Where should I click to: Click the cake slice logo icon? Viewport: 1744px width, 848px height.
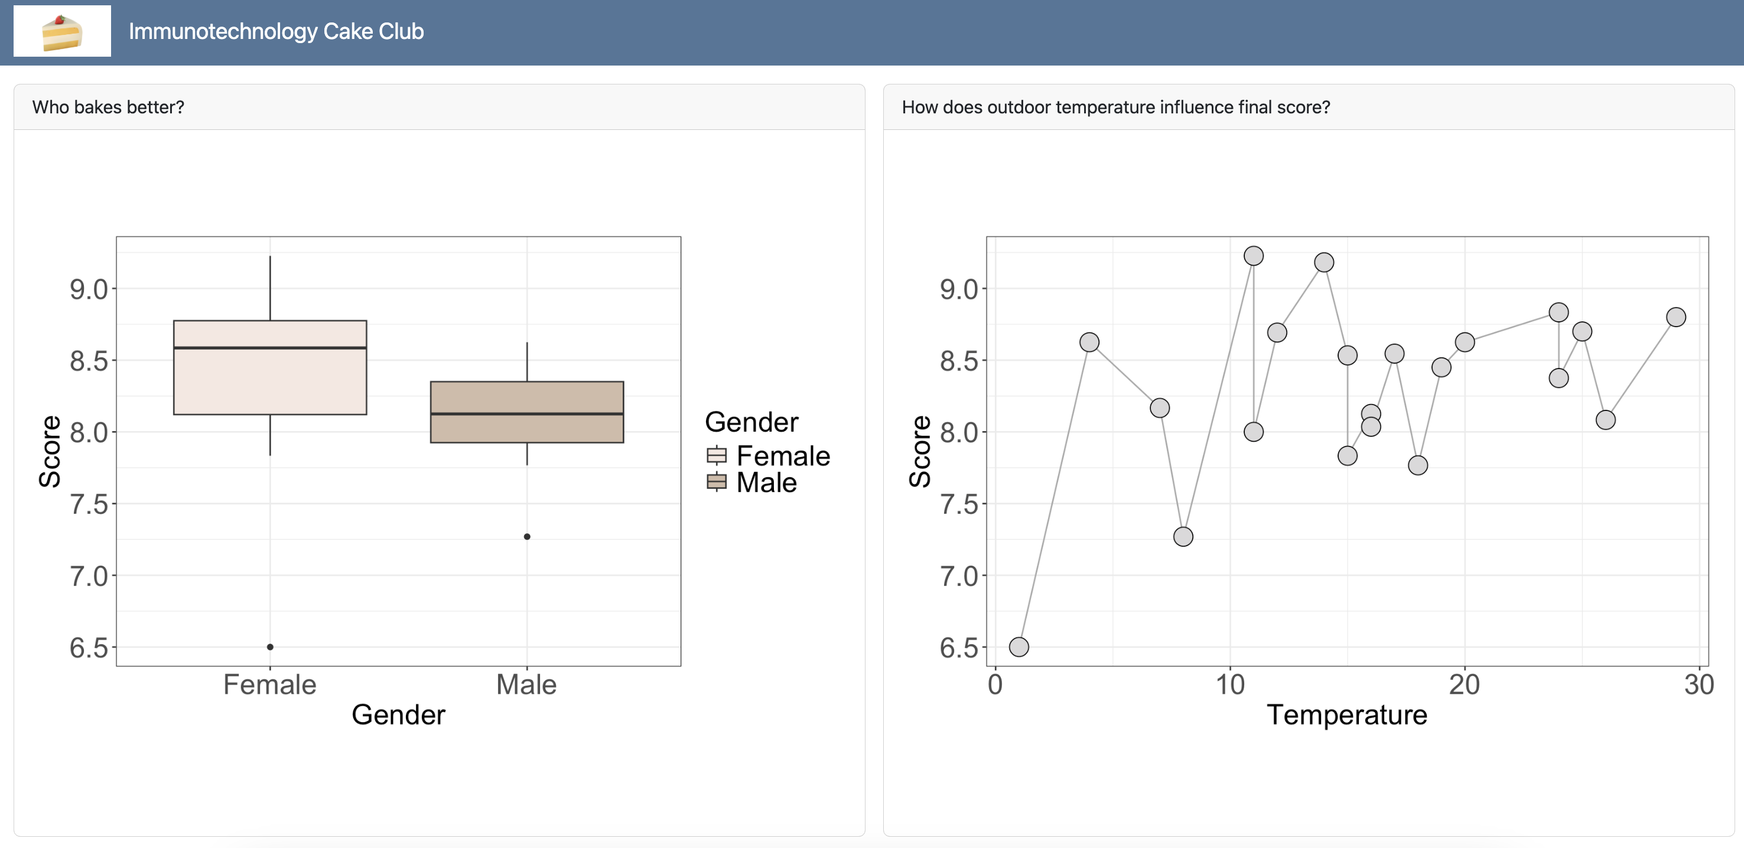(61, 32)
